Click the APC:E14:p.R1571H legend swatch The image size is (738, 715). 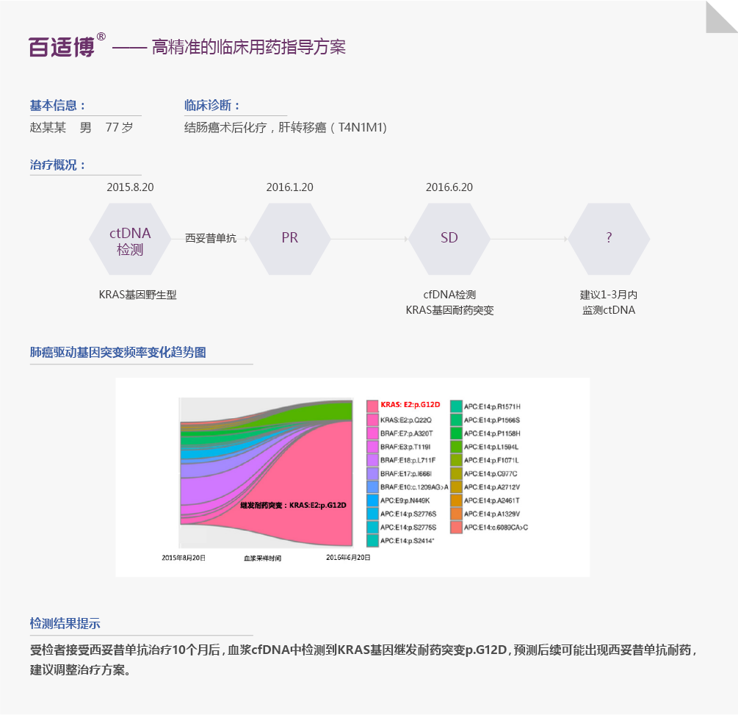[456, 406]
